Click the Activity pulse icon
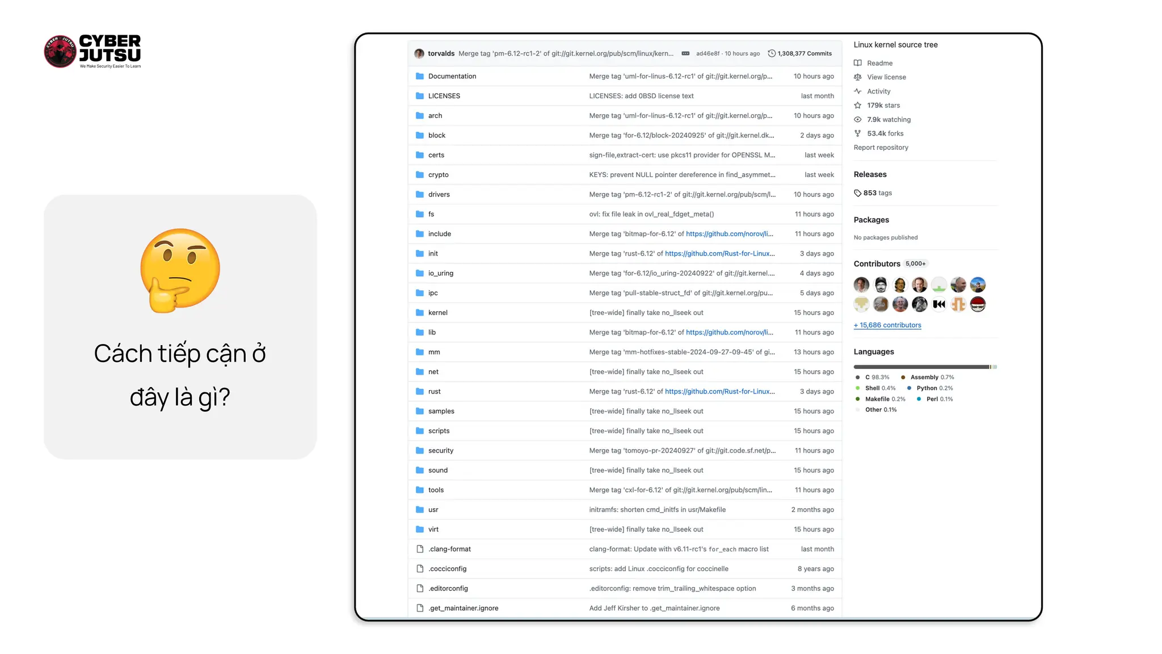The image size is (1162, 654). [858, 91]
